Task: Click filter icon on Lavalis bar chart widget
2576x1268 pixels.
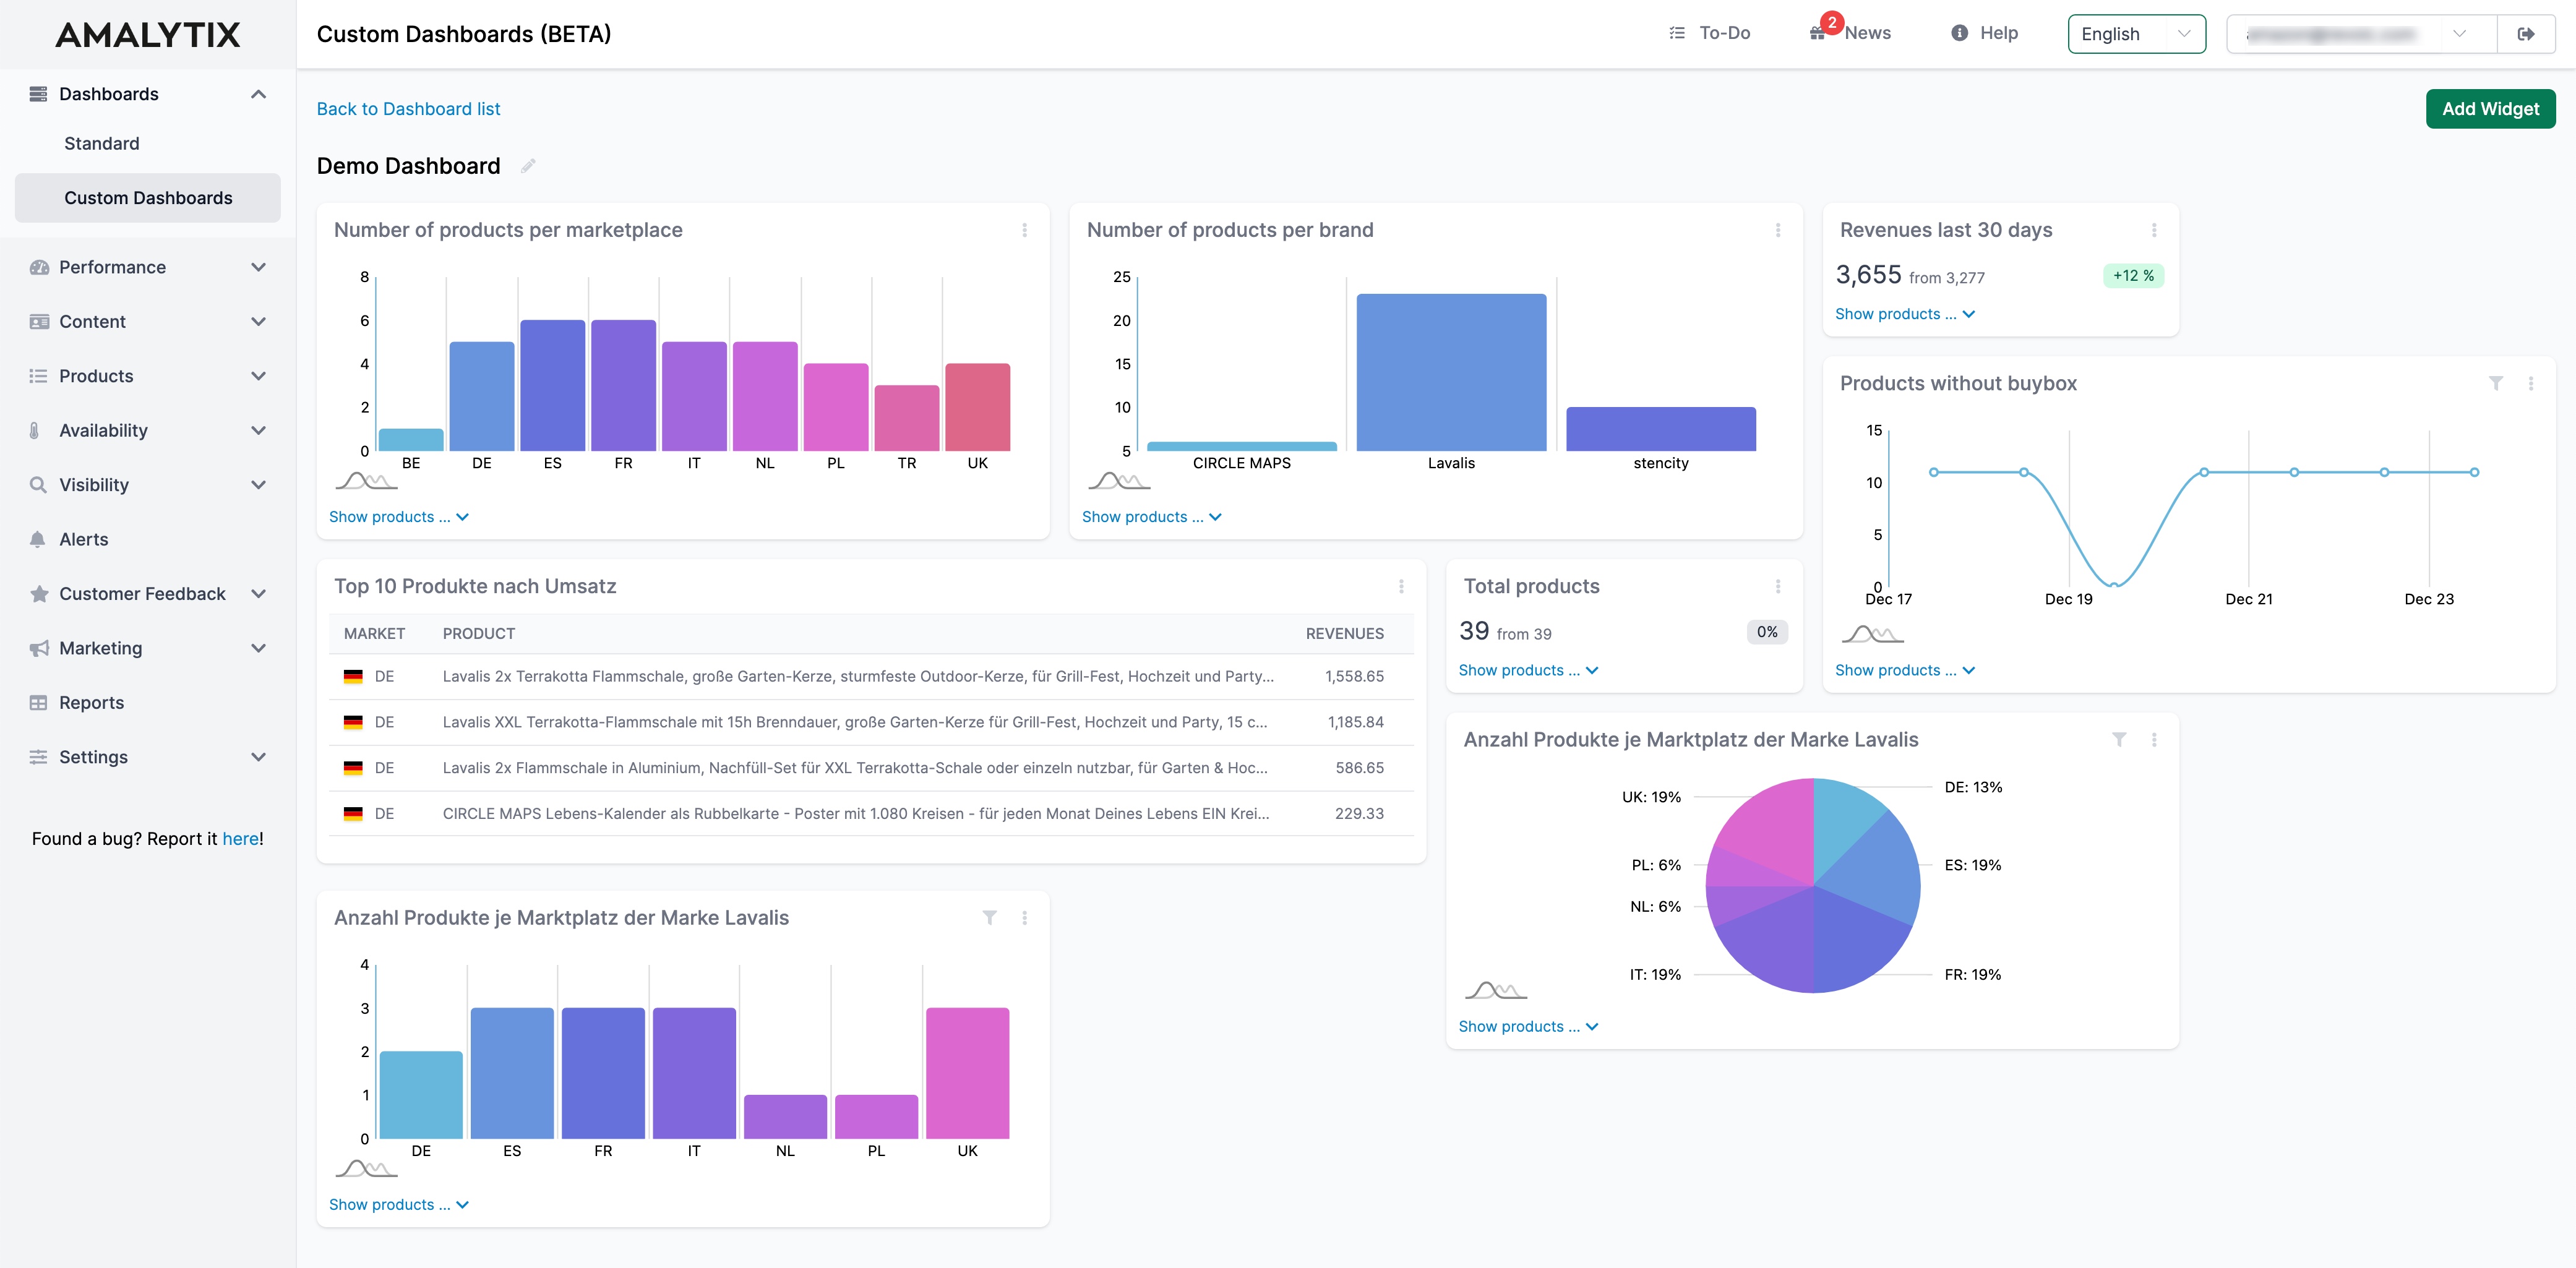Action: point(989,917)
